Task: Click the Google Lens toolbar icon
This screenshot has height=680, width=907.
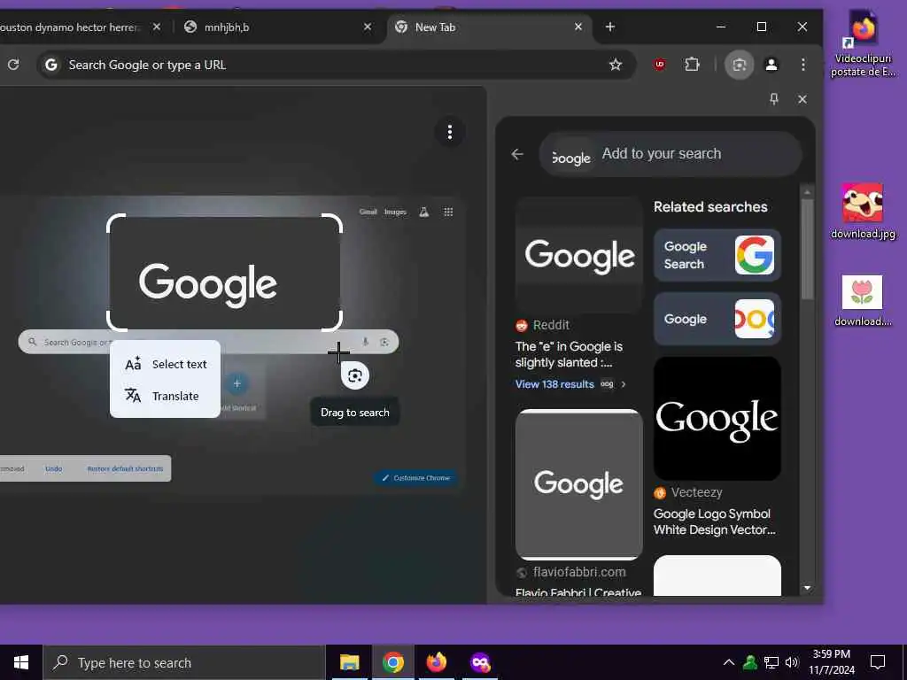Action: [x=740, y=65]
